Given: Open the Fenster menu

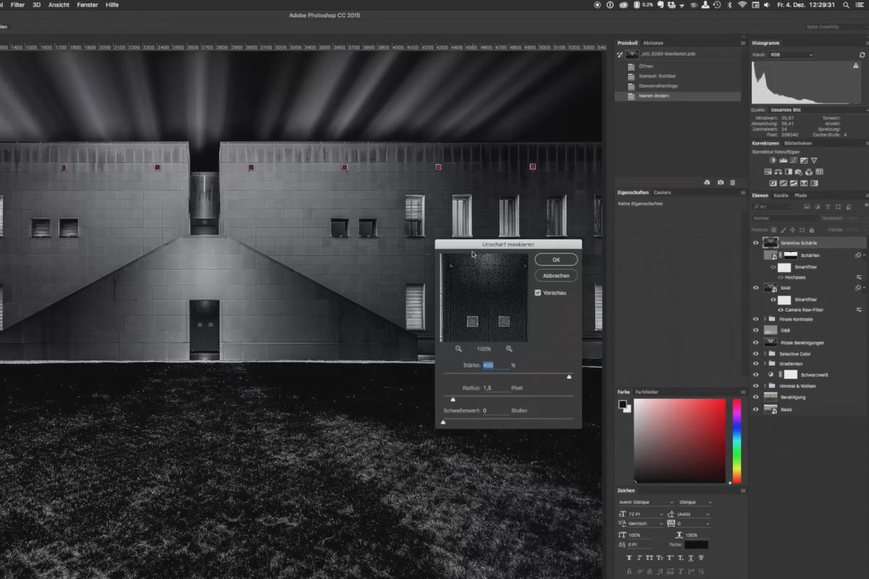Looking at the screenshot, I should coord(88,4).
